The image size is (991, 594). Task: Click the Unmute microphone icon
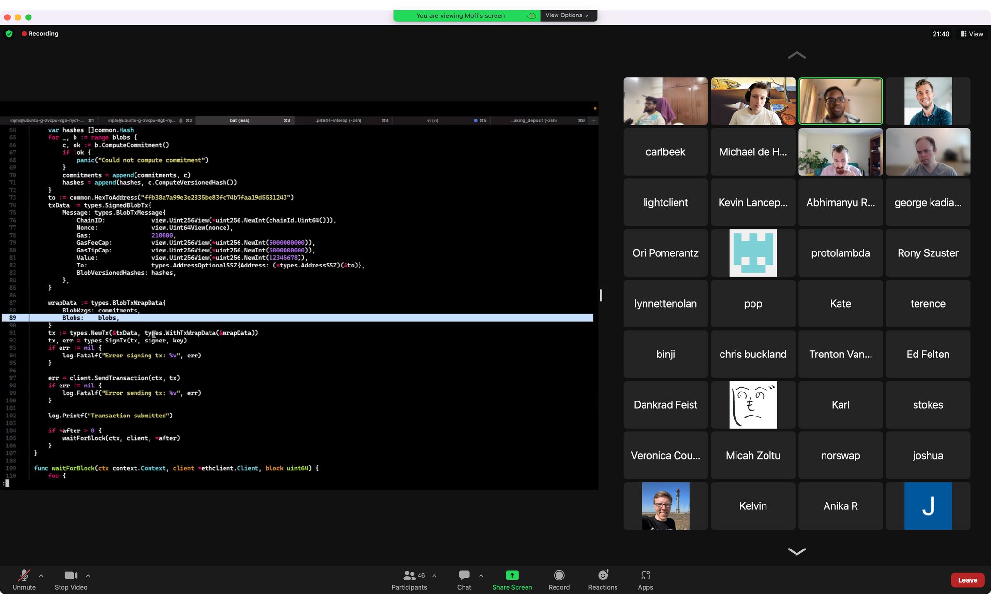(24, 575)
